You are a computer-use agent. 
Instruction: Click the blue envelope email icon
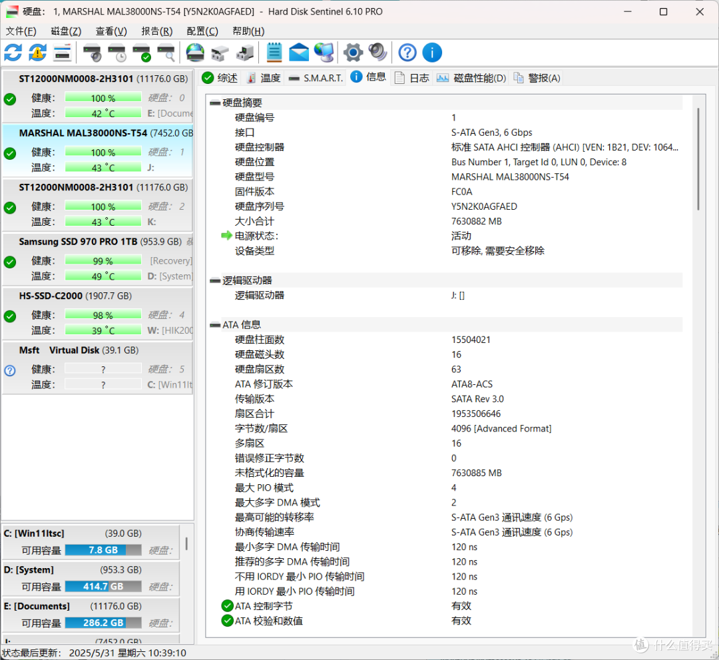[x=299, y=53]
